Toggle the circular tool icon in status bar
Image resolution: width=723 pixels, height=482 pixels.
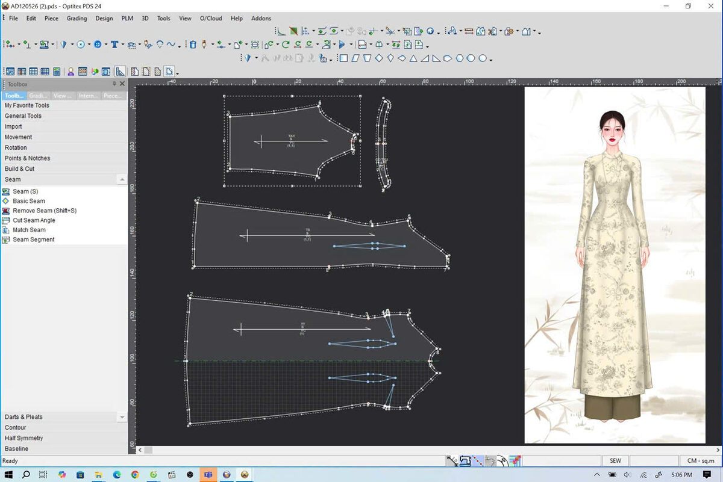[502, 461]
